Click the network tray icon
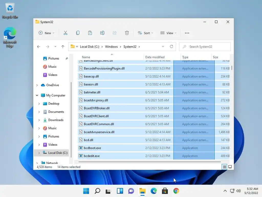Image resolution: width=262 pixels, height=197 pixels. (x=232, y=191)
